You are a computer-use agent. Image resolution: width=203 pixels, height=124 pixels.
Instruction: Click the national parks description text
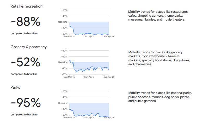(x=160, y=97)
